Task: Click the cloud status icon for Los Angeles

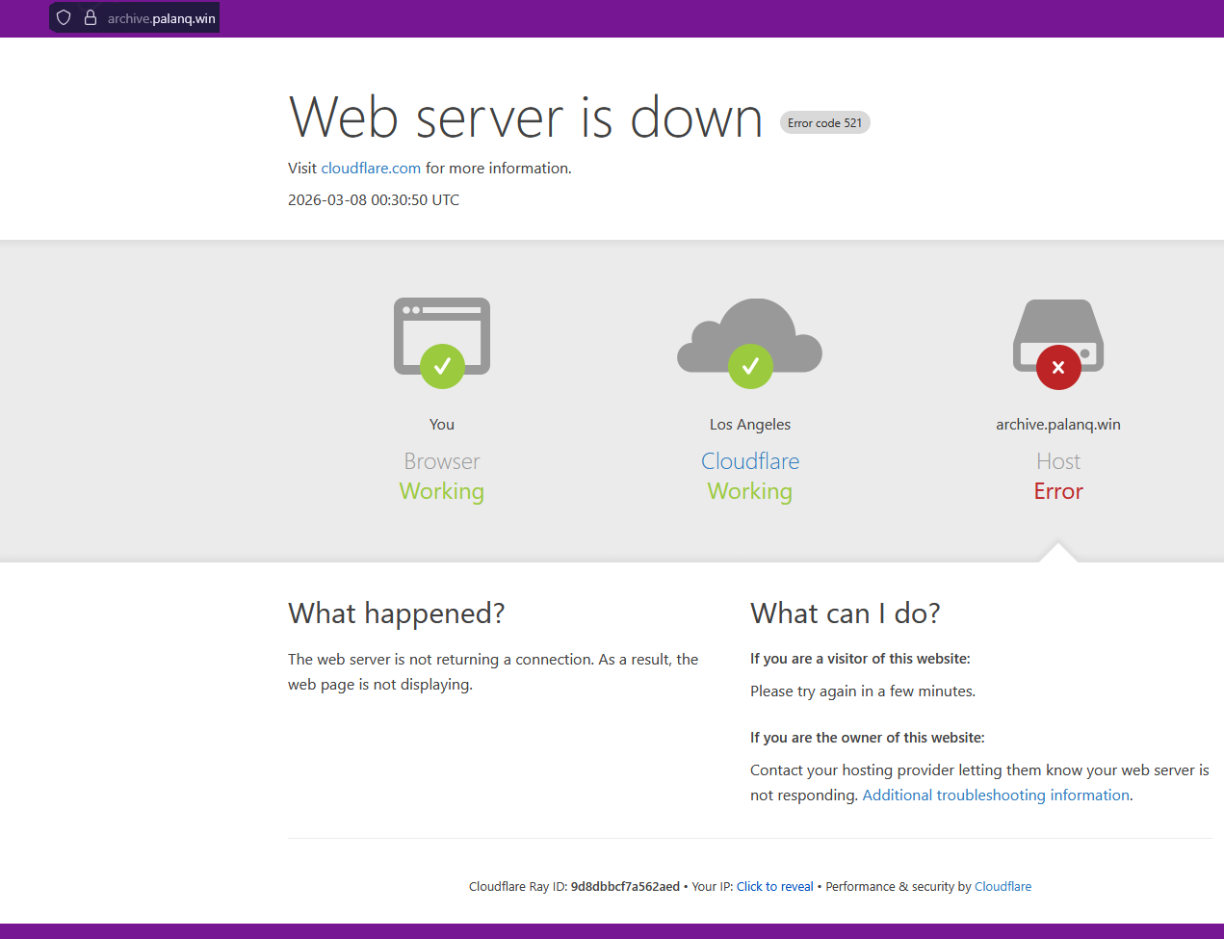Action: pos(750,343)
